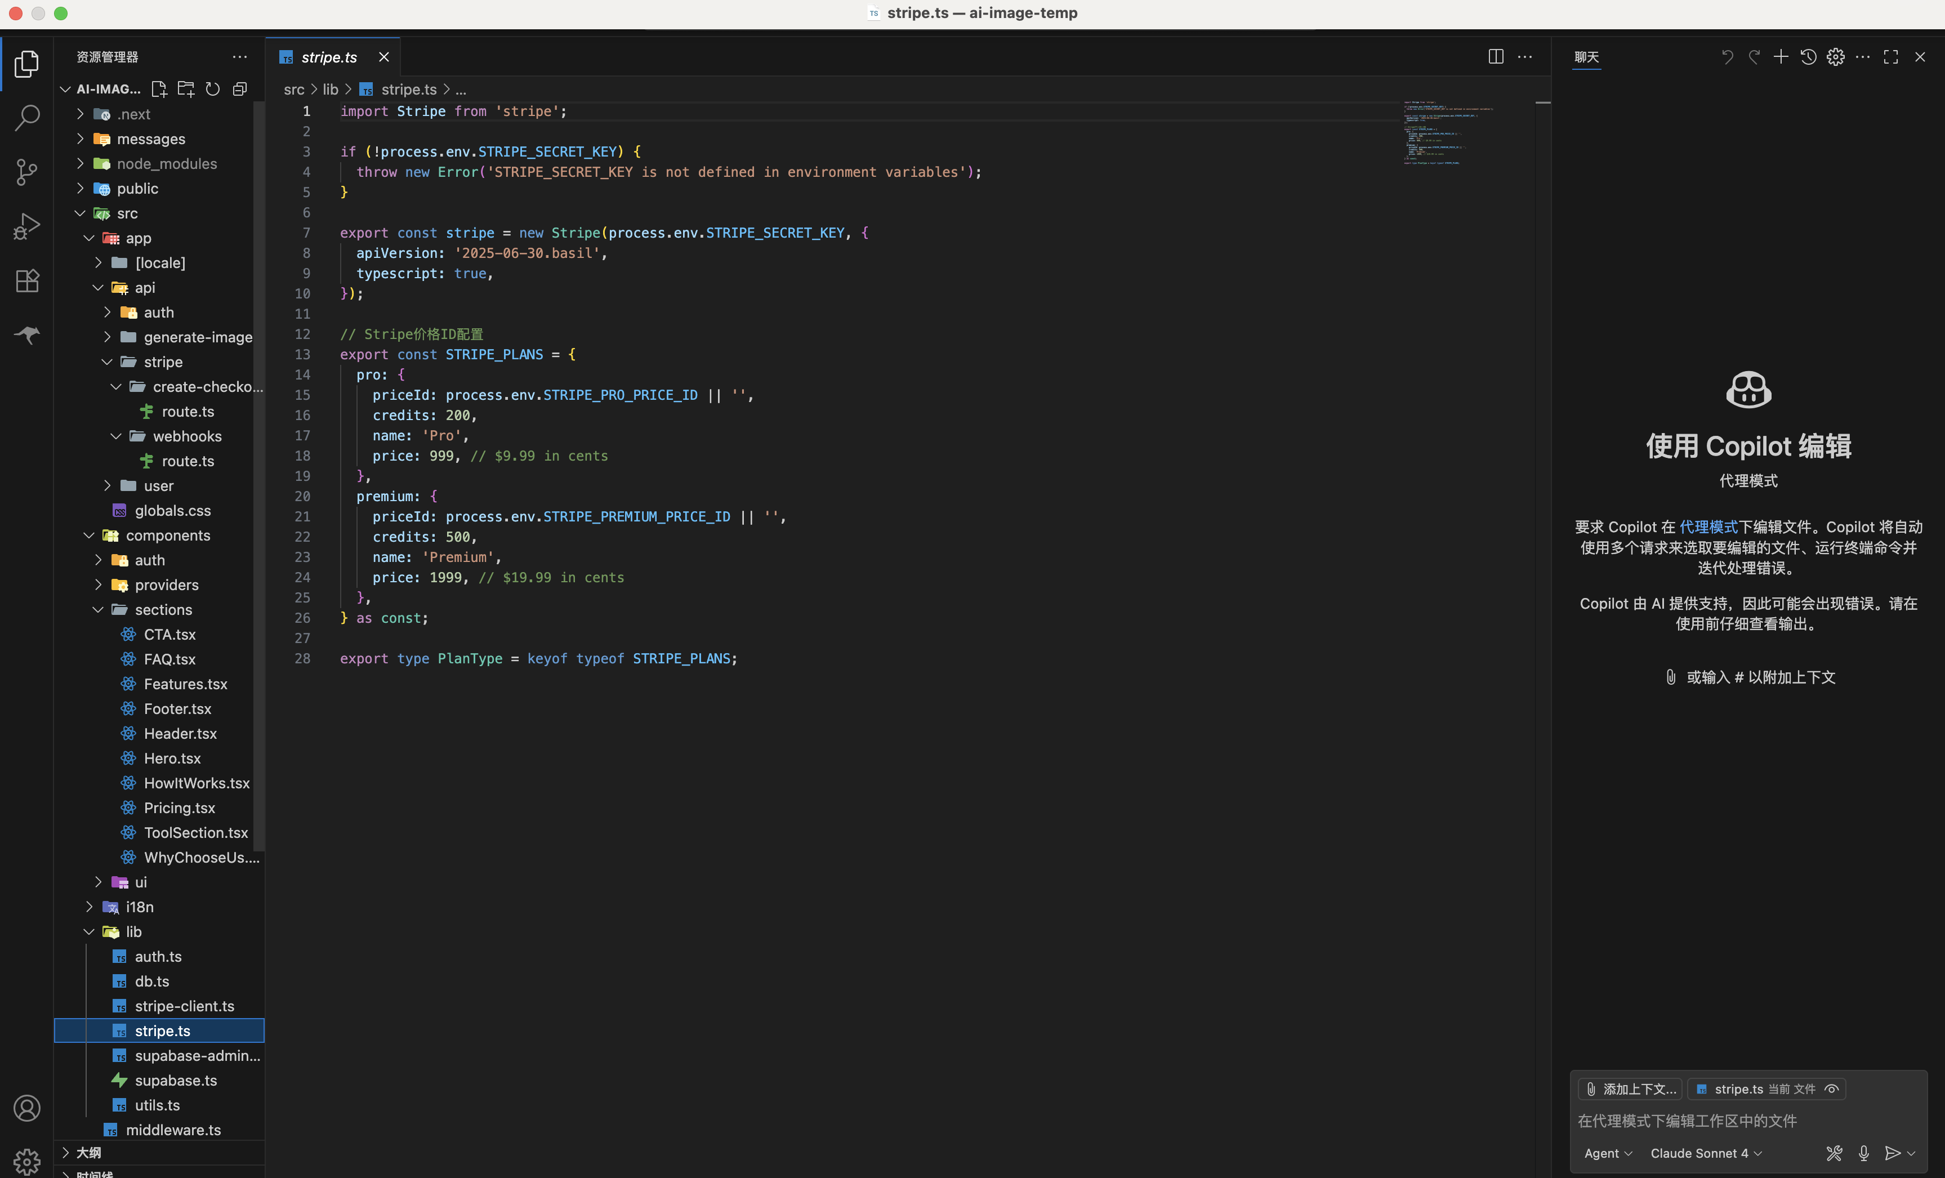Click 添加上下文 add context button
The height and width of the screenshot is (1178, 1945).
point(1630,1089)
